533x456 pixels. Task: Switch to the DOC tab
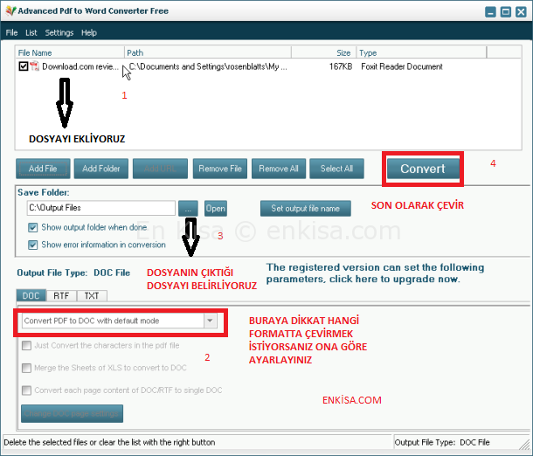point(31,295)
